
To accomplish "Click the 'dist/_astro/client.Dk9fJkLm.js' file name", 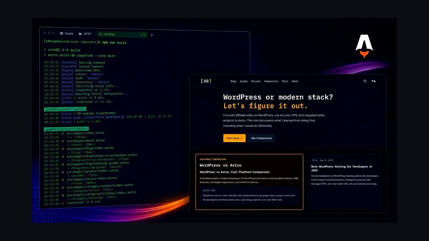I will pos(100,117).
